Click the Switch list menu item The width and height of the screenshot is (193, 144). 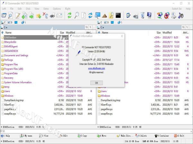click(177, 9)
